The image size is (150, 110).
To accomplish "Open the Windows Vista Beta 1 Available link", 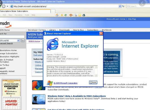I will (77, 96).
